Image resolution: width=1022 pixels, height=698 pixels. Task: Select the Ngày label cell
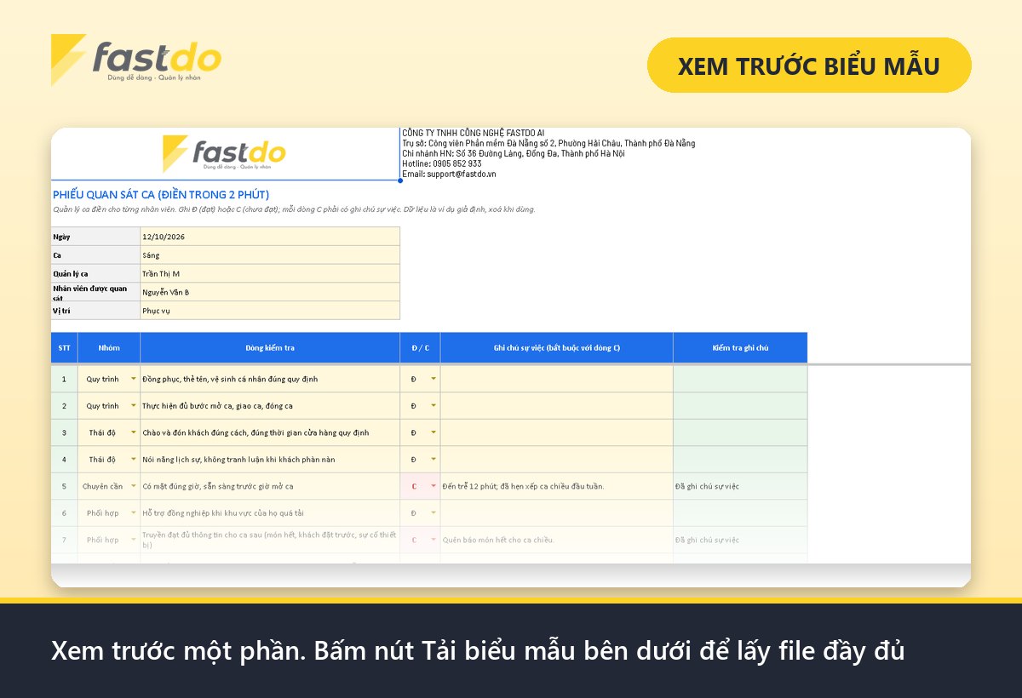point(95,237)
